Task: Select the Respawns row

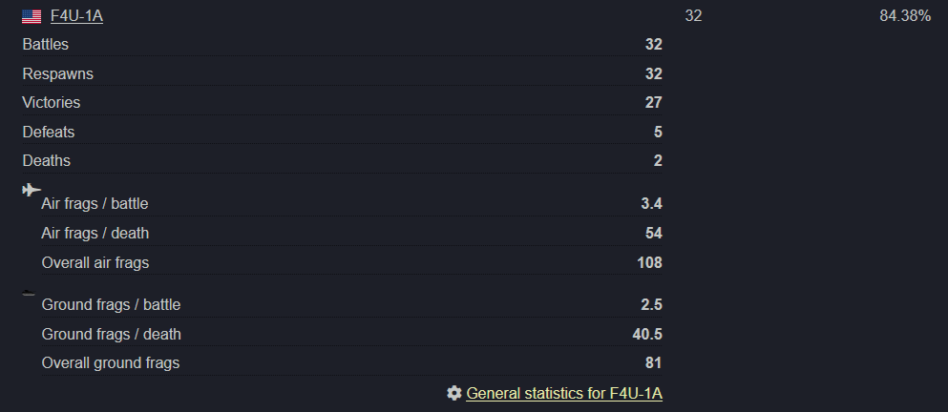Action: click(342, 73)
